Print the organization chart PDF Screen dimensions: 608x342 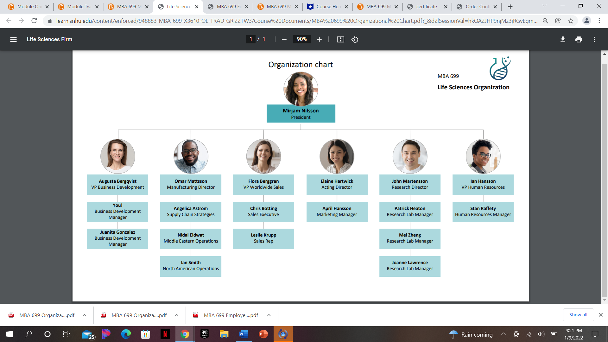tap(579, 39)
